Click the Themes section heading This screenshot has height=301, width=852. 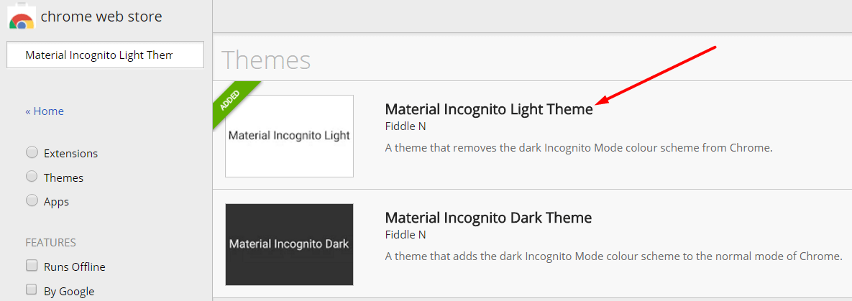click(x=266, y=60)
